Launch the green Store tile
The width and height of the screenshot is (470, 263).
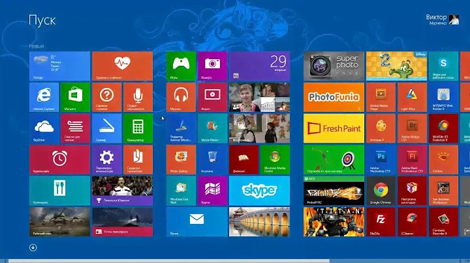pyautogui.click(x=75, y=96)
